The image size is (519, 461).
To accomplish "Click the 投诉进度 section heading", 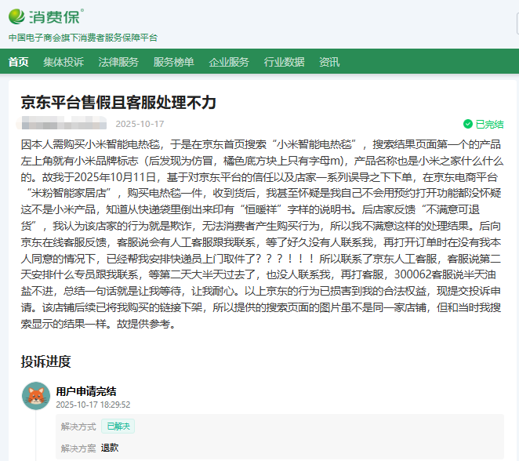I will [x=46, y=361].
